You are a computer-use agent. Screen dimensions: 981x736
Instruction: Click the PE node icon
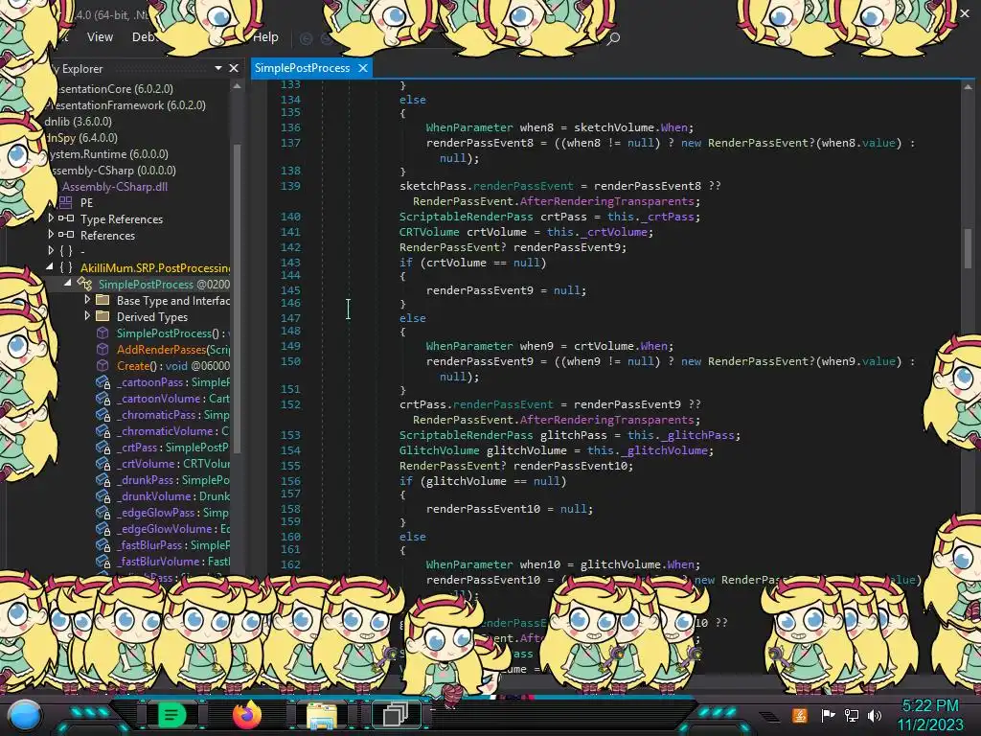[x=66, y=202]
